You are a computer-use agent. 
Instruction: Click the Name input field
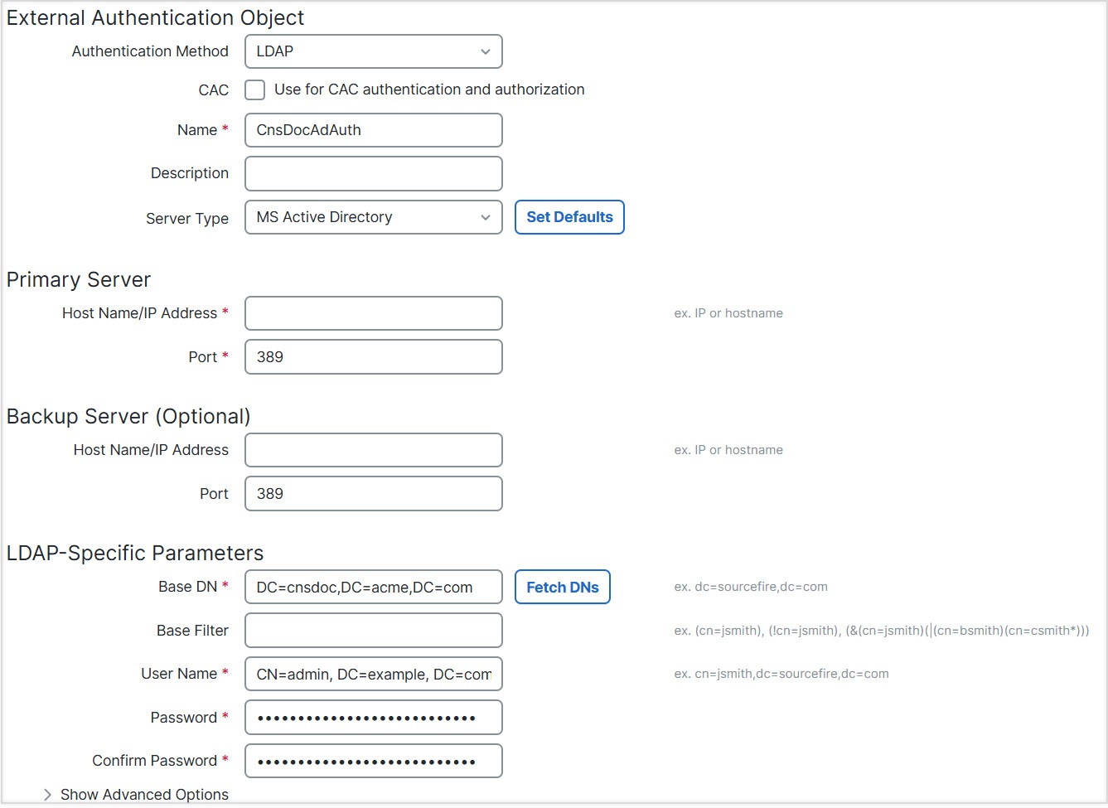tap(373, 130)
